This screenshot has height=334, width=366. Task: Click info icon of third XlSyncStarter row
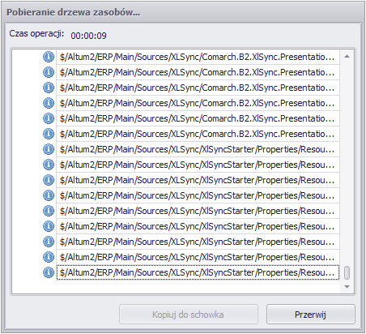click(x=49, y=180)
